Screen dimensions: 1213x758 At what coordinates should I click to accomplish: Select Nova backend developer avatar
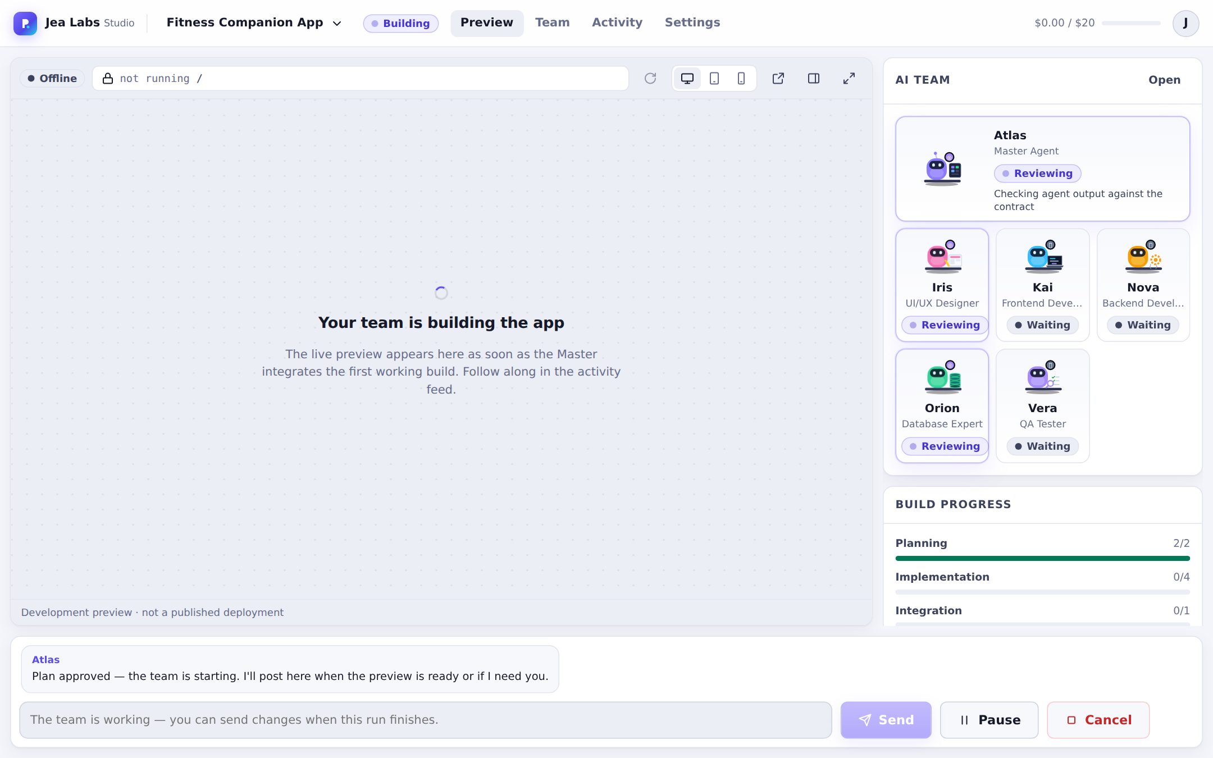tap(1144, 257)
